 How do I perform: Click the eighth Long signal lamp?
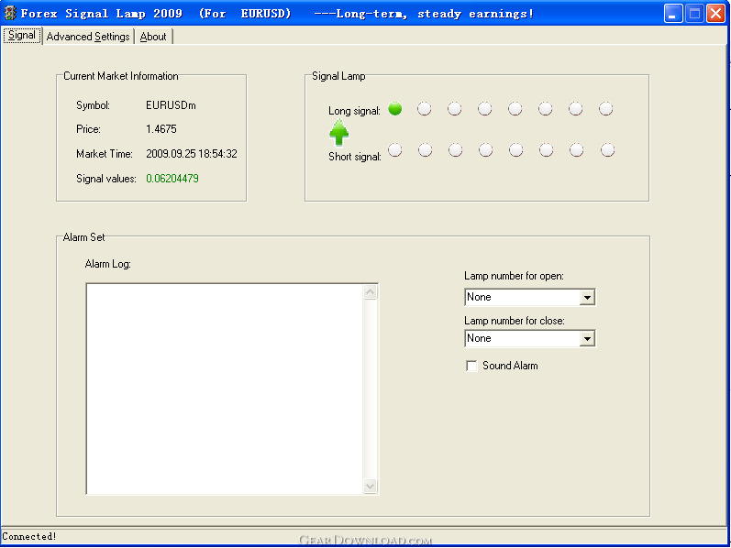[606, 109]
